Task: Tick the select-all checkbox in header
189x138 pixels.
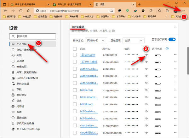Action: (75, 49)
